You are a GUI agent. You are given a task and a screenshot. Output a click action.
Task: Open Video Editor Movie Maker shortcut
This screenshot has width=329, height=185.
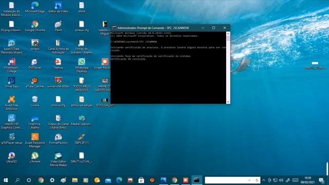(58, 159)
